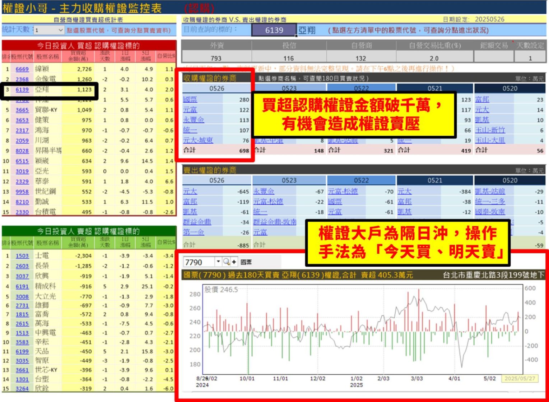This screenshot has width=549, height=402.
Task: Open stock code 3037 欣興 link
Action: coord(22,276)
